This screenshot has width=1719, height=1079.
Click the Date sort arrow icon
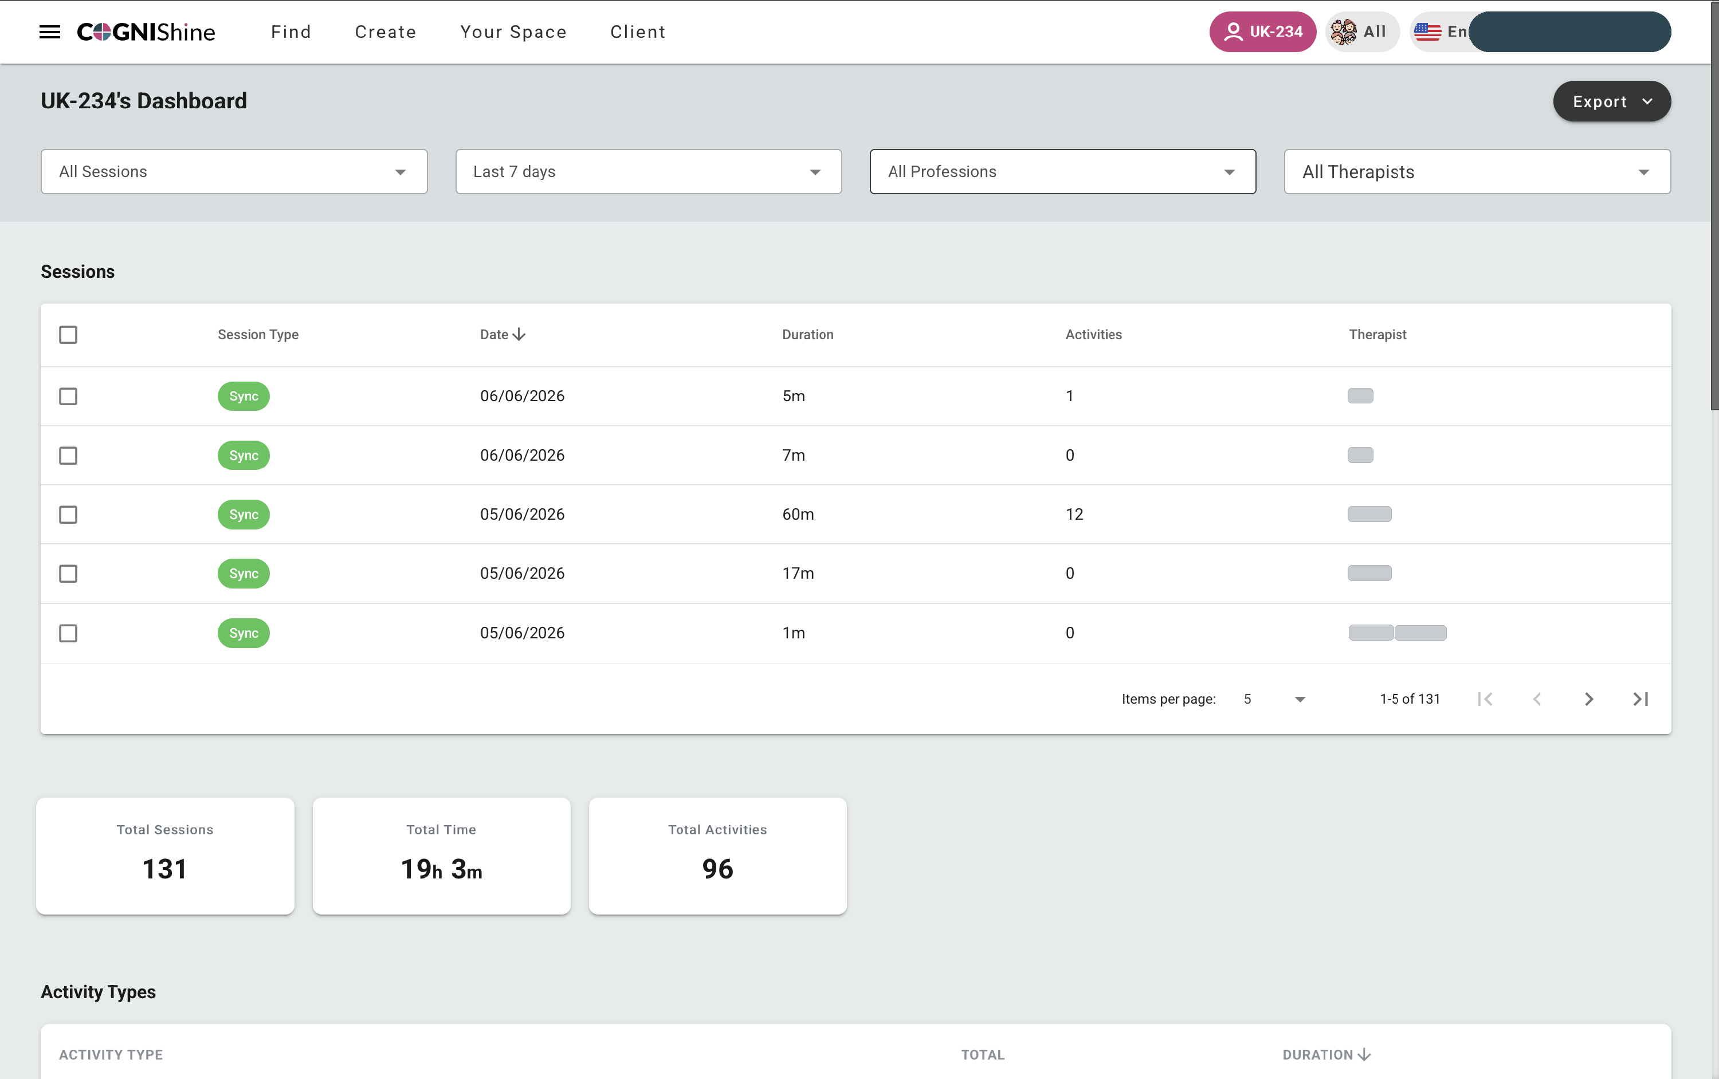519,335
